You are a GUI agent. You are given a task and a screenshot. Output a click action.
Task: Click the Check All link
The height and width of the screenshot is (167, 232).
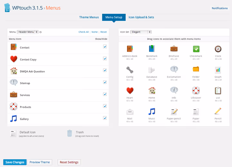[x=83, y=32]
